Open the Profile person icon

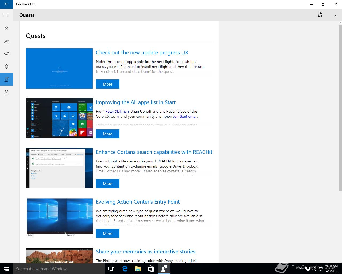point(6,92)
